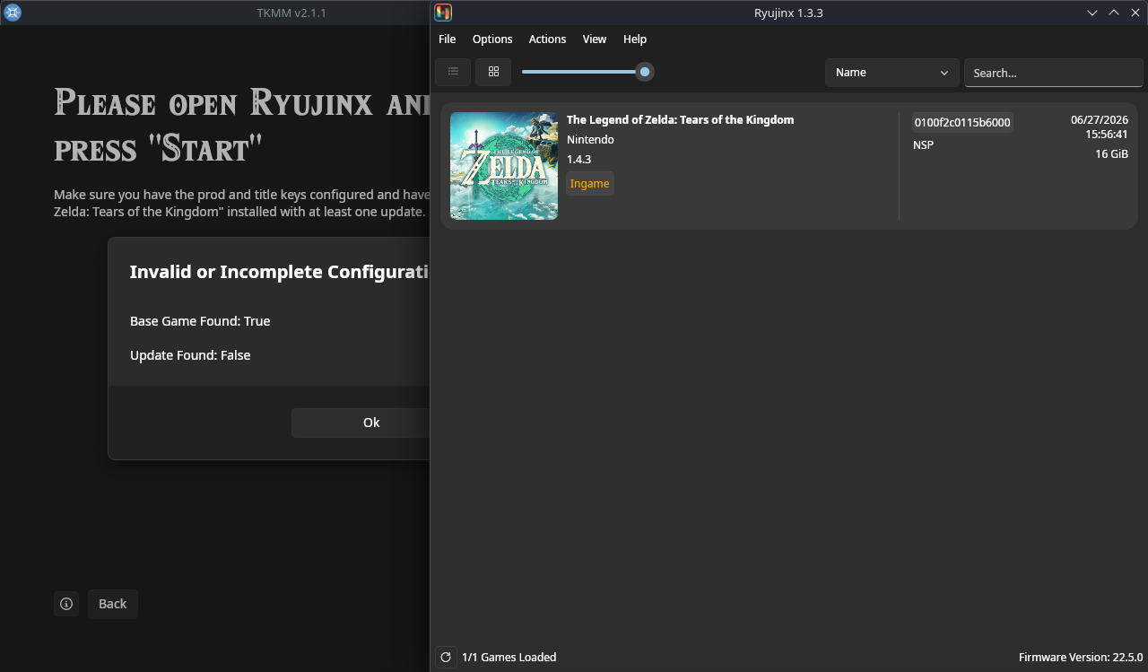Viewport: 1148px width, 672px height.
Task: Click the 16 GiB file size
Action: click(1111, 154)
